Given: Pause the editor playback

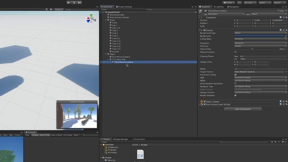Looking at the screenshot, I should [x=74, y=3].
